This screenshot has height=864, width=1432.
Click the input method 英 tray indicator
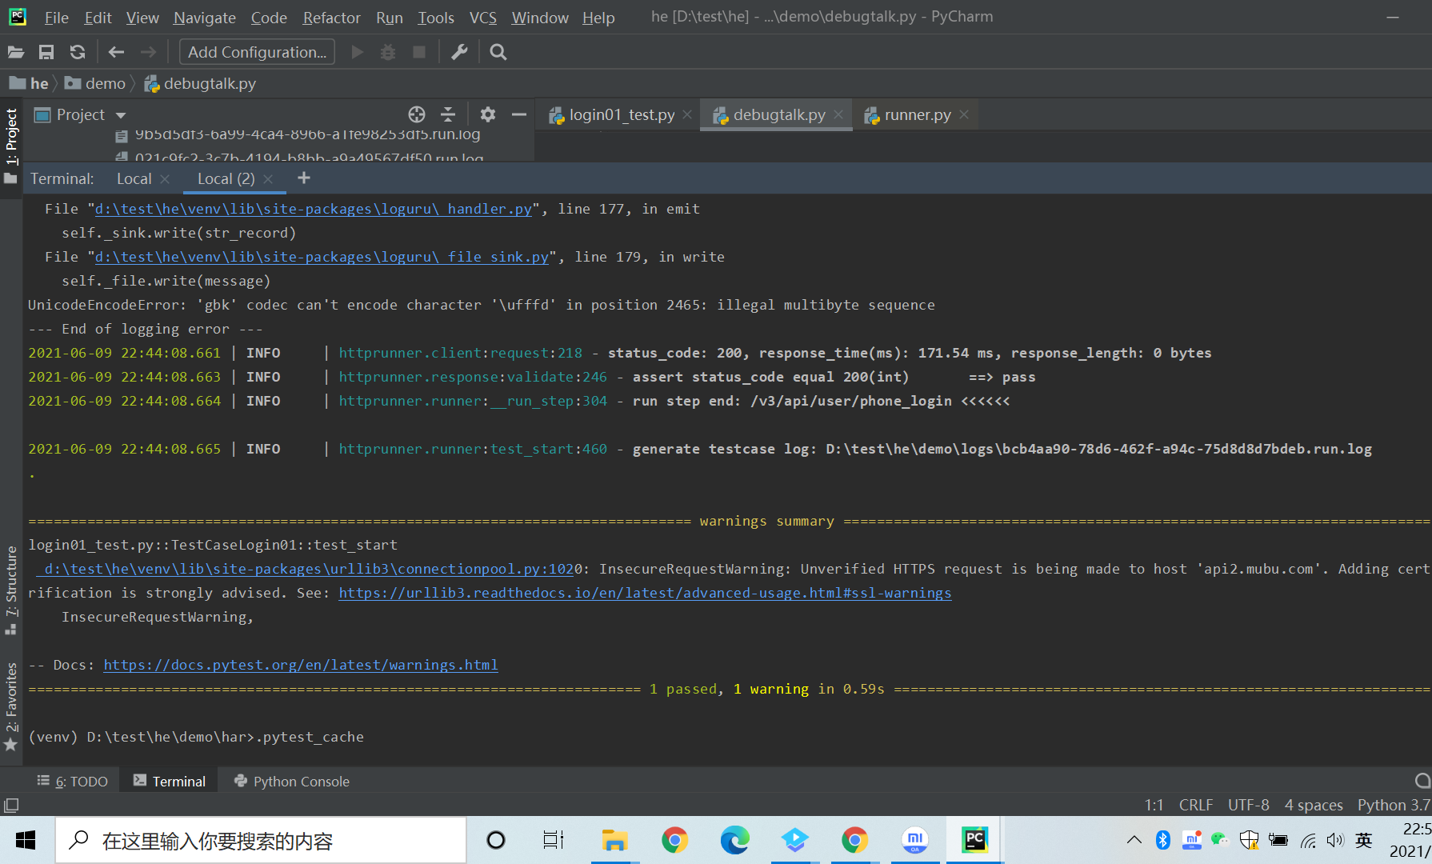tap(1364, 840)
